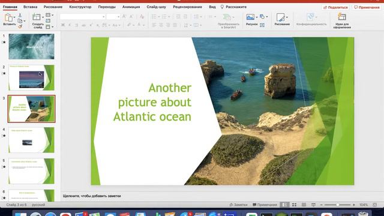Click the Преобразовать в SmartArt icon
Screen dimensions: 384x216
(x=227, y=17)
